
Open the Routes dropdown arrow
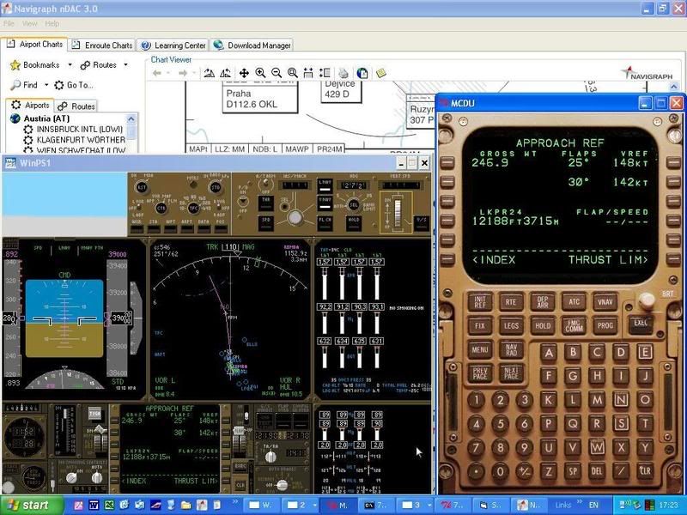[x=125, y=65]
